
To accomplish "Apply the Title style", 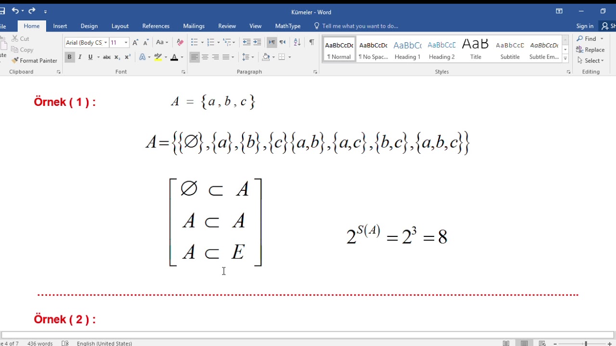I will (x=476, y=49).
